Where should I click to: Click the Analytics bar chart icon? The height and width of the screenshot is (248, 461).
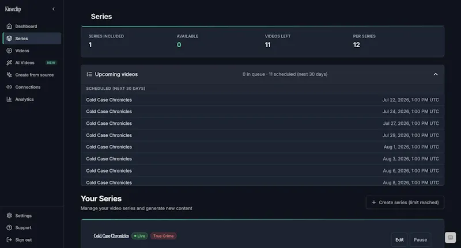pyautogui.click(x=9, y=99)
